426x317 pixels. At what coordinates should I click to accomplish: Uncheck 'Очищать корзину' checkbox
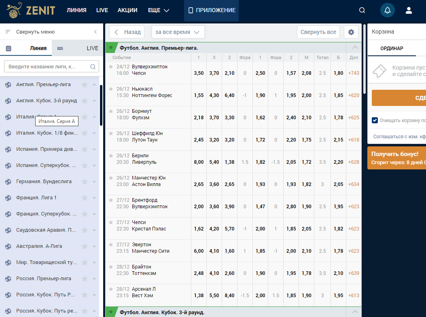(375, 120)
